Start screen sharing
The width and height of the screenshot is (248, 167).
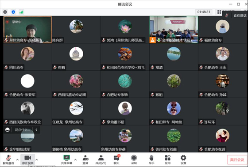point(66,159)
